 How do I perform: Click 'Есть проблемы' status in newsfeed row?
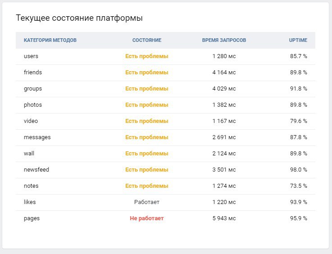[147, 170]
